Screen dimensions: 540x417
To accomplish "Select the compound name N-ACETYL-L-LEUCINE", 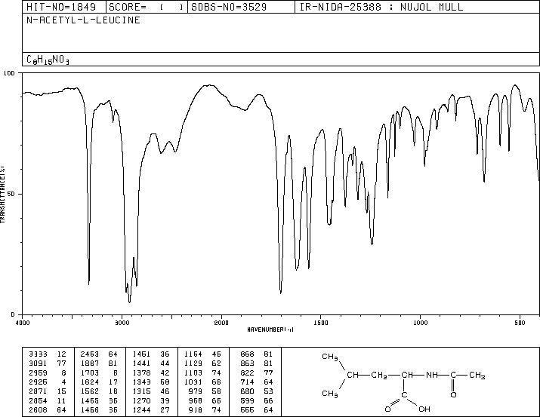I will point(83,20).
